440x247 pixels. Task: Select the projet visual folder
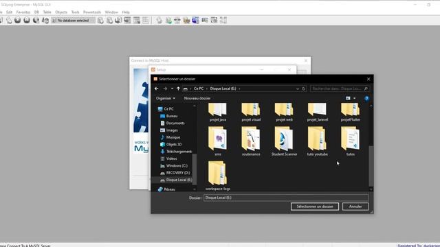(x=251, y=113)
